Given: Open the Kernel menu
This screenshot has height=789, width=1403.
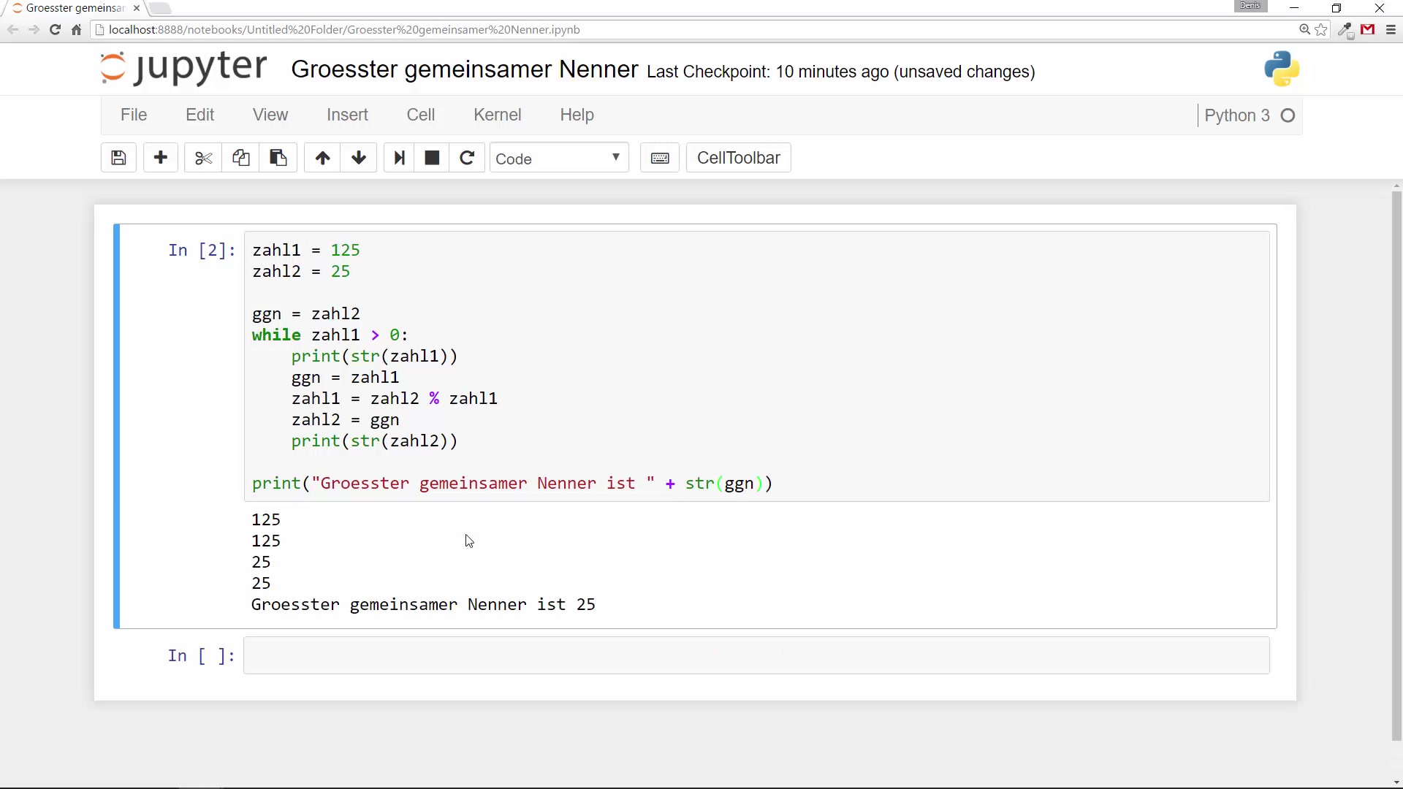Looking at the screenshot, I should coord(497,115).
